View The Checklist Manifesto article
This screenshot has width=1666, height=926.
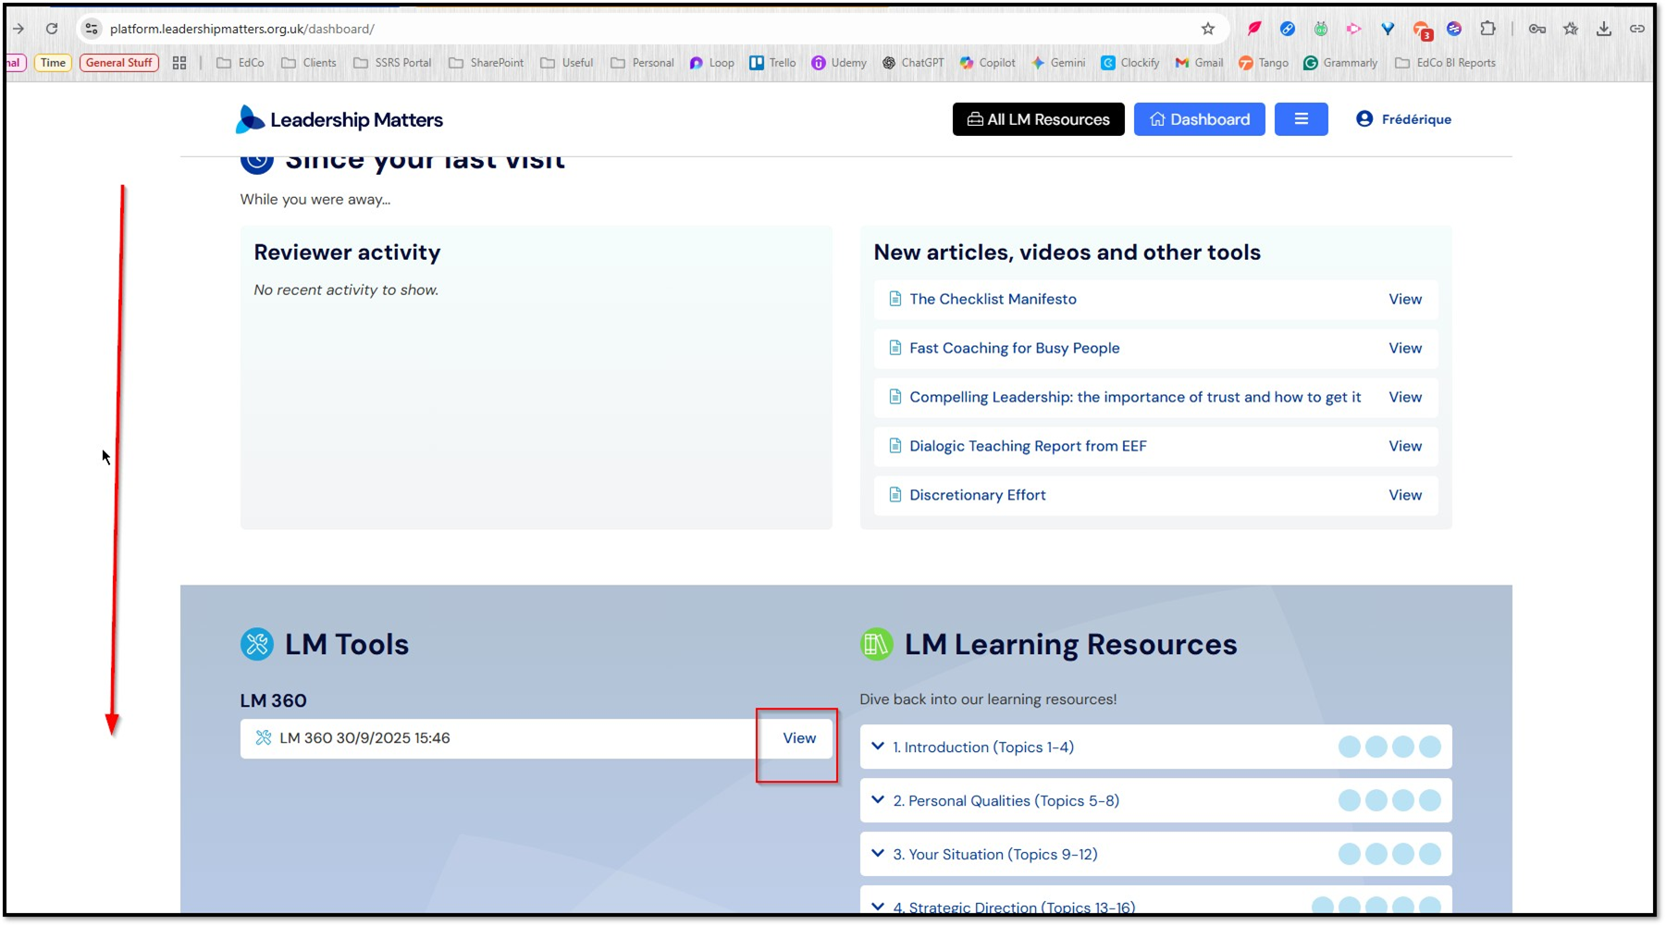tap(1405, 299)
